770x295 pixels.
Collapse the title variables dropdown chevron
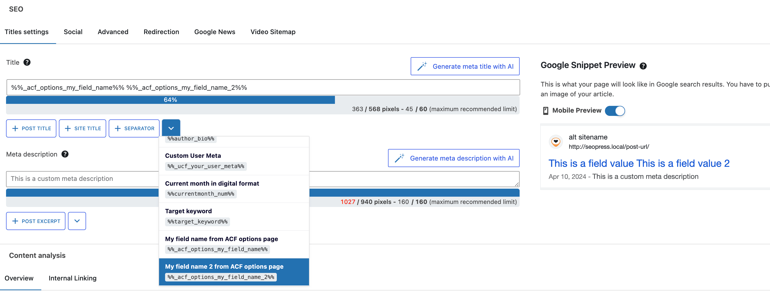click(x=171, y=128)
